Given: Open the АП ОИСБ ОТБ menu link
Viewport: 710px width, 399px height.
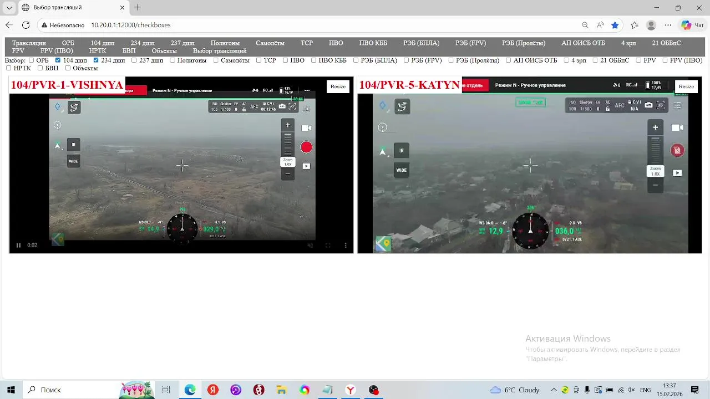Looking at the screenshot, I should pyautogui.click(x=583, y=43).
